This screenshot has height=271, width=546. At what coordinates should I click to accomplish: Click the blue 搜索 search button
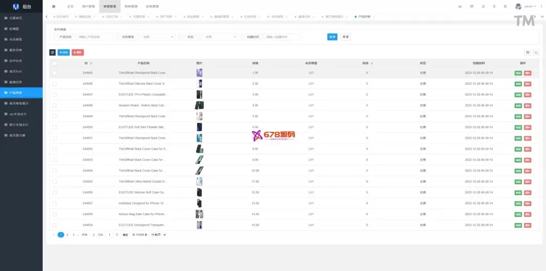pyautogui.click(x=332, y=37)
